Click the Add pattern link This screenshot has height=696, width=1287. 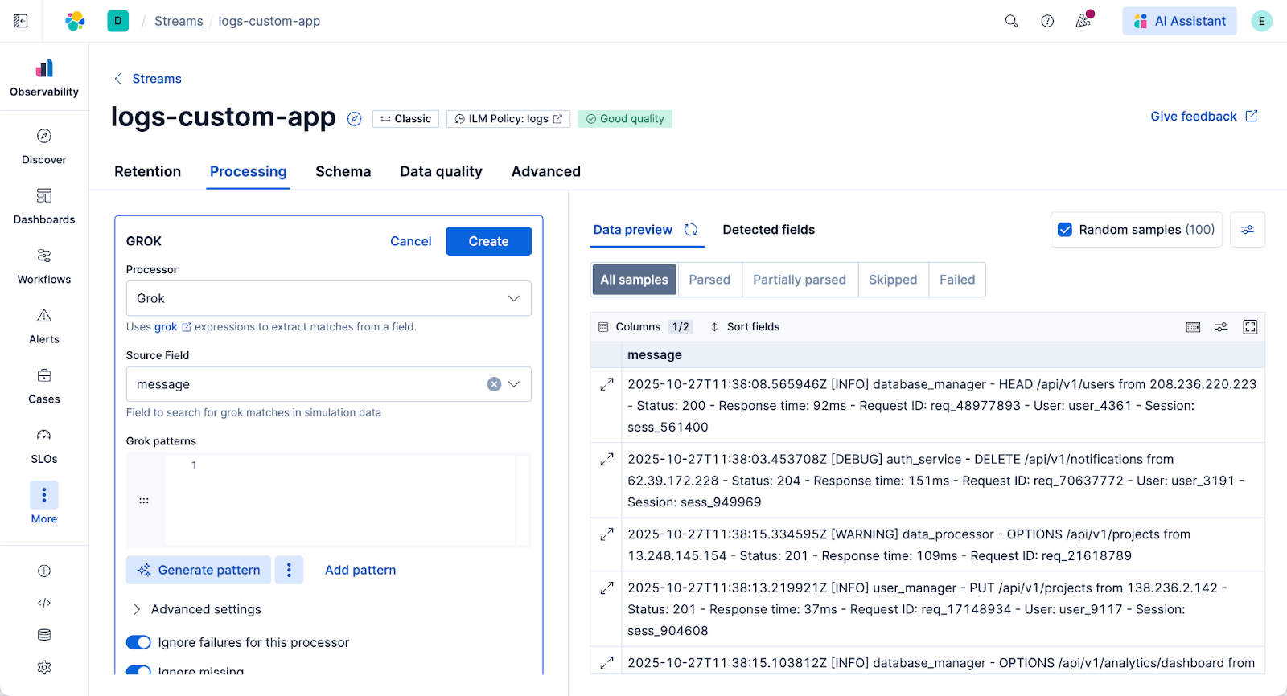pos(360,570)
